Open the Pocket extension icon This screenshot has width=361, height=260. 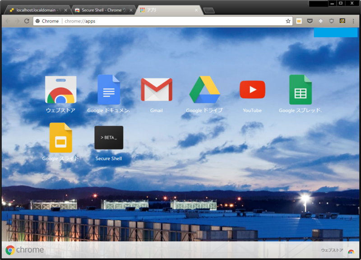310,21
